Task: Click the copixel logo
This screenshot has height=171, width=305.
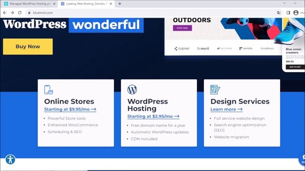Action: click(x=182, y=48)
